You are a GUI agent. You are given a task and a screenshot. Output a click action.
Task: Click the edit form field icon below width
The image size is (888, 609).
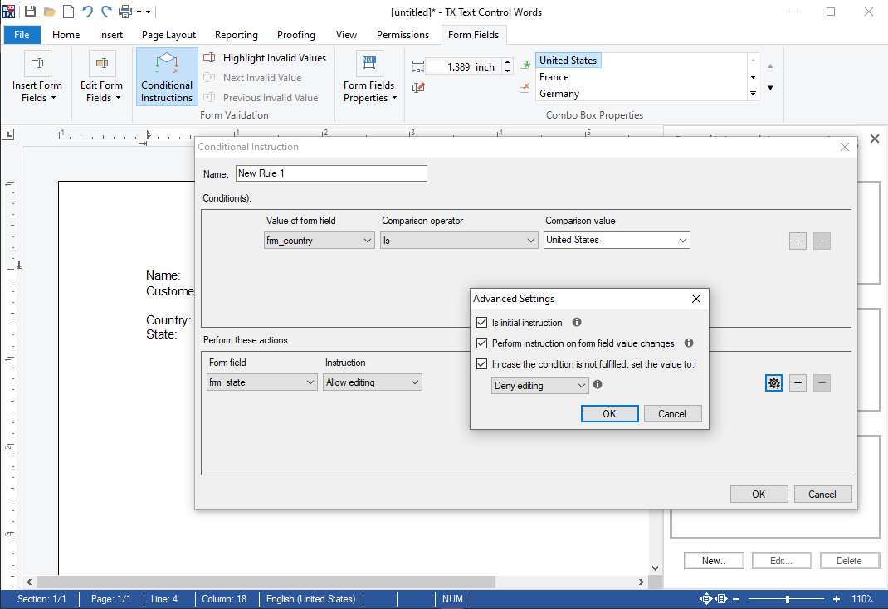click(x=418, y=88)
